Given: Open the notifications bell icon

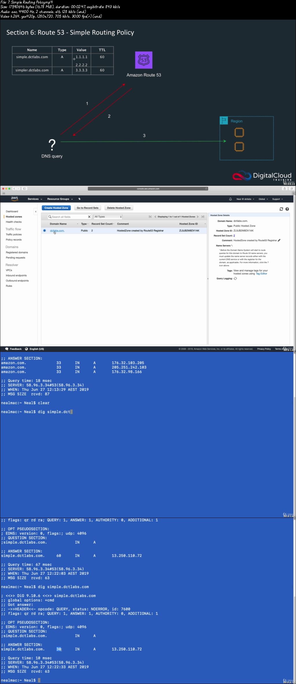Looking at the screenshot, I should click(230, 199).
